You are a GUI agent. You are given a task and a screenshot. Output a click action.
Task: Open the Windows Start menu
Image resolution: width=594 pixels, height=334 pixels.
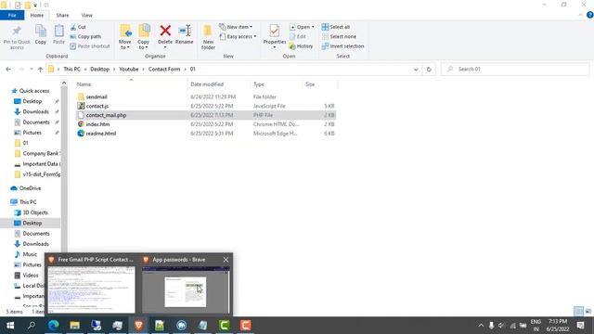click(10, 326)
